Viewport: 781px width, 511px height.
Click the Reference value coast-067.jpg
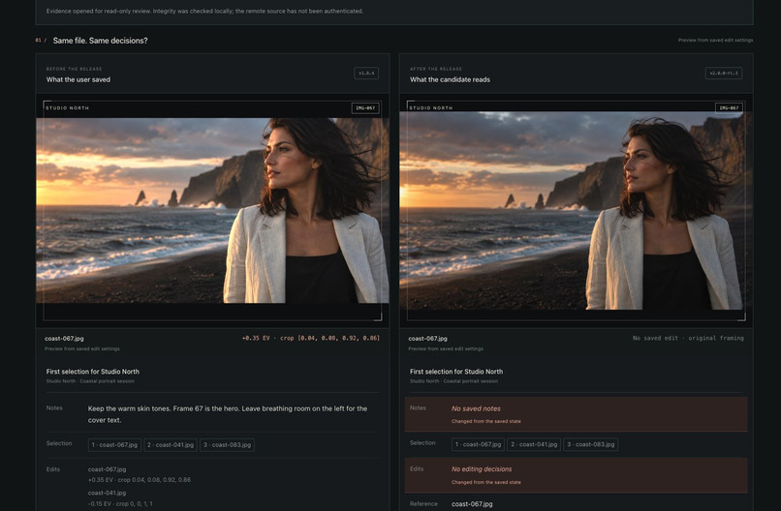[472, 504]
